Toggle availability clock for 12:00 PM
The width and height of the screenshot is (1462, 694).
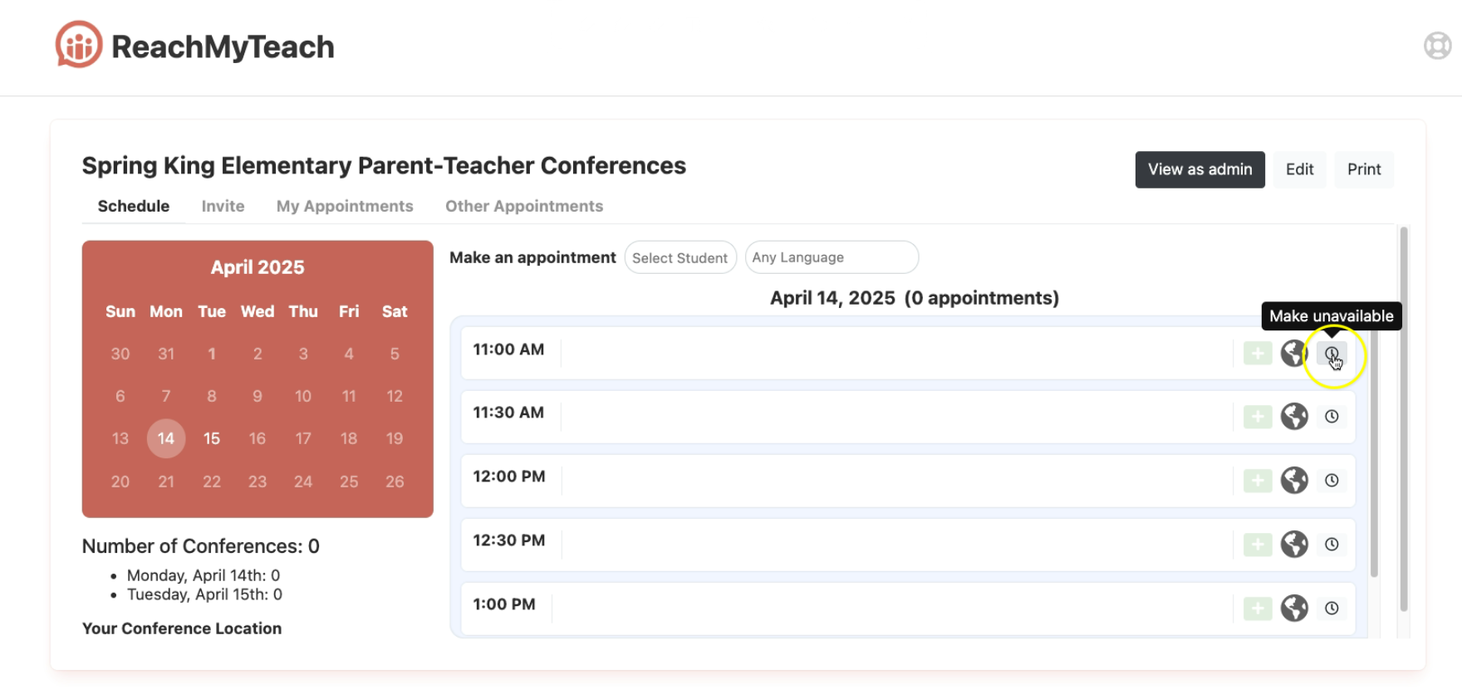pos(1332,481)
